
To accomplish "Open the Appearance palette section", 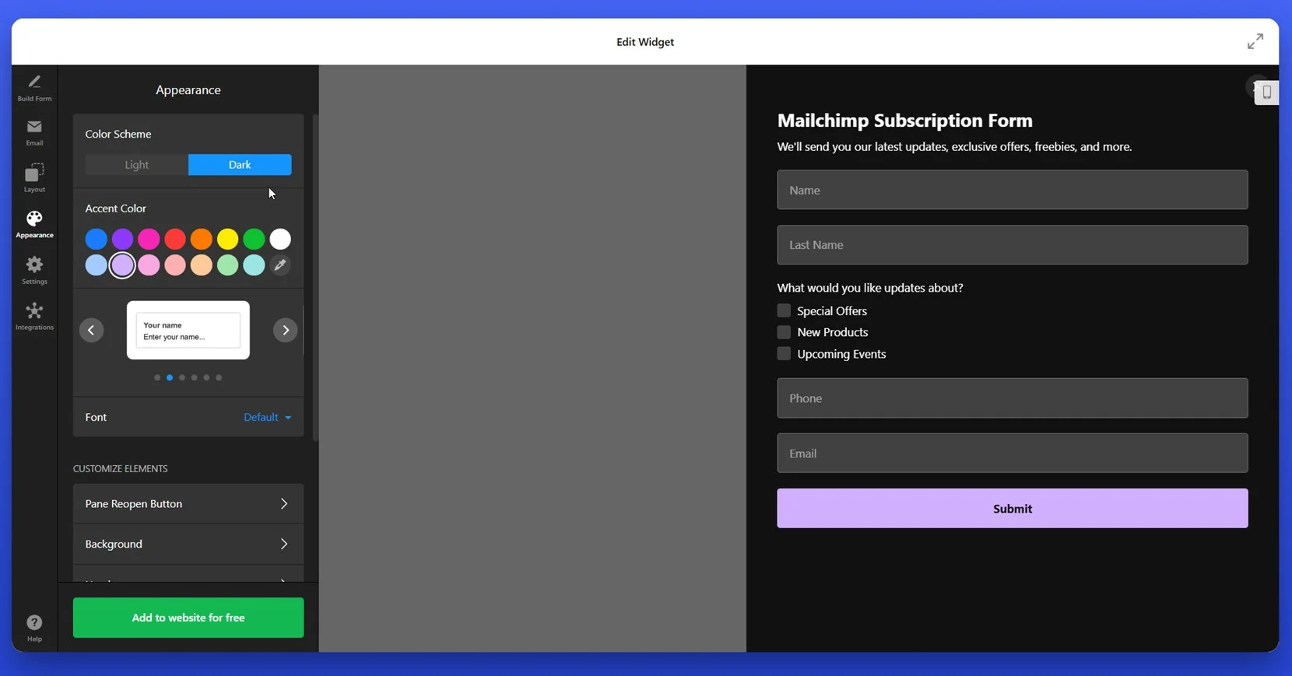I will coord(34,224).
